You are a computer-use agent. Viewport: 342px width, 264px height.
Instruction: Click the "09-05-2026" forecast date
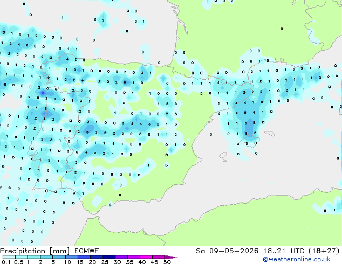(x=234, y=251)
